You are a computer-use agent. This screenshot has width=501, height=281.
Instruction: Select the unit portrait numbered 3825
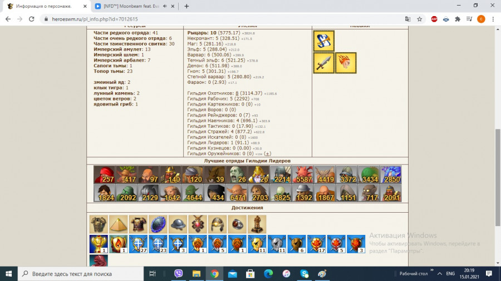click(281, 193)
